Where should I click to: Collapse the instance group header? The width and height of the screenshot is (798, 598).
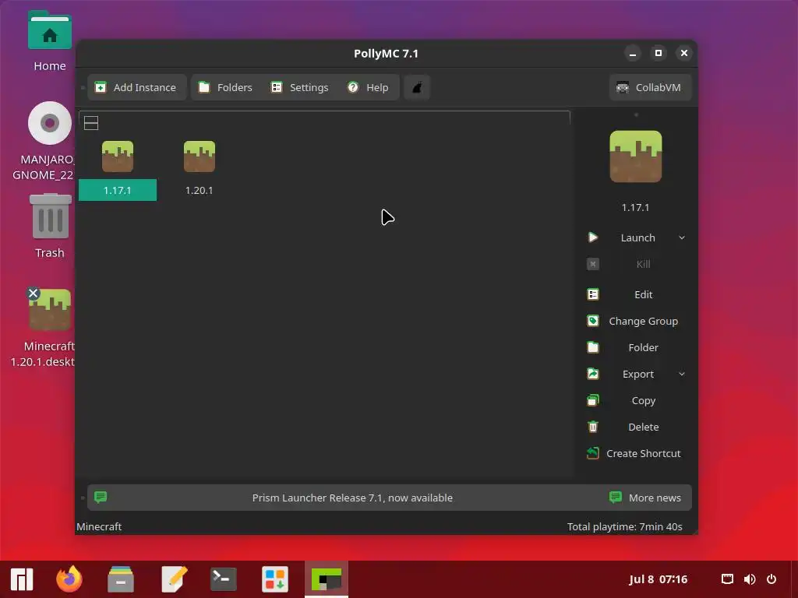pyautogui.click(x=91, y=122)
